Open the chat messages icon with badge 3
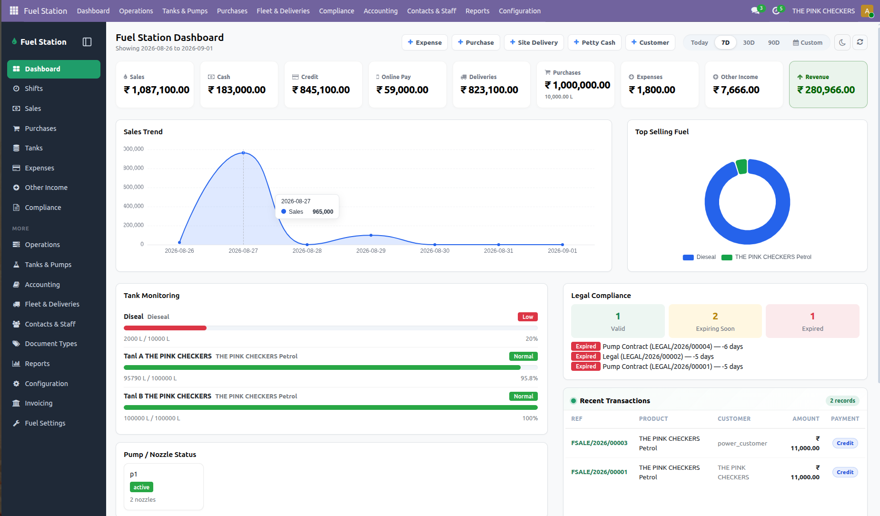The height and width of the screenshot is (516, 880). 755,10
